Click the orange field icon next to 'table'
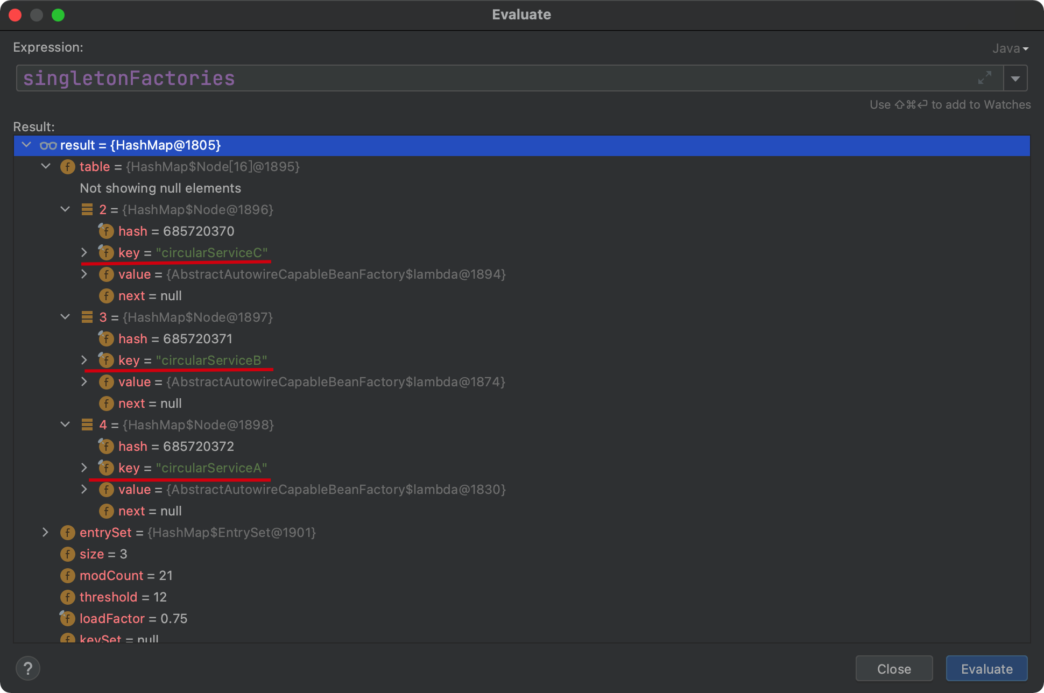Viewport: 1044px width, 693px height. [69, 166]
